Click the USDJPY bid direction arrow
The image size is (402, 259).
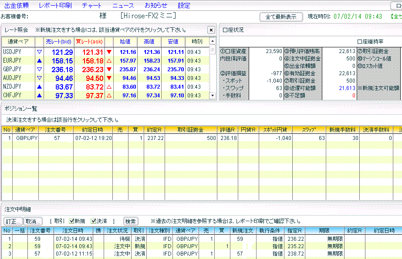39,52
